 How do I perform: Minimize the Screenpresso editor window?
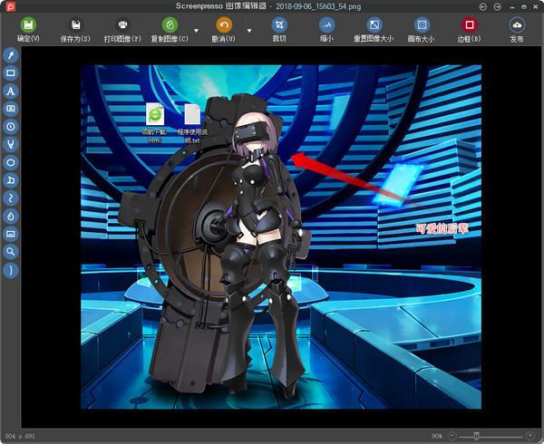(512, 7)
